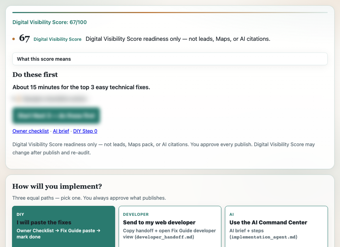Open the Owner checklist link

tap(30, 131)
